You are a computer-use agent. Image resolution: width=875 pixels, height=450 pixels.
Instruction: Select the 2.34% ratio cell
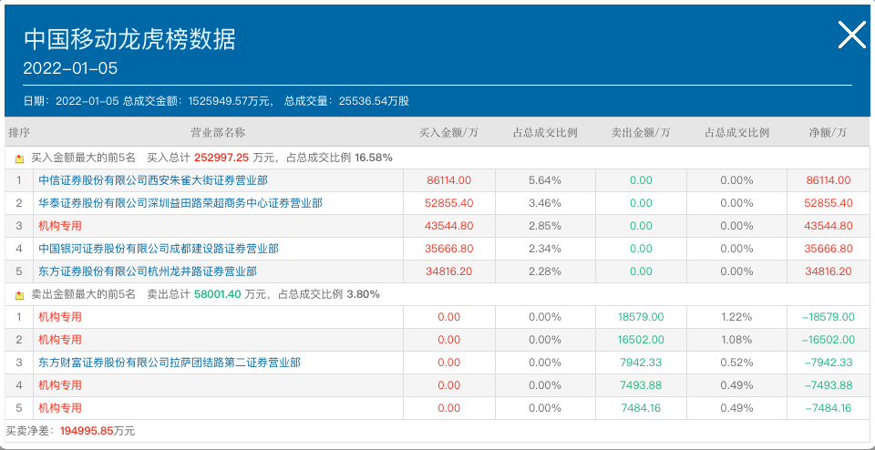click(x=545, y=249)
